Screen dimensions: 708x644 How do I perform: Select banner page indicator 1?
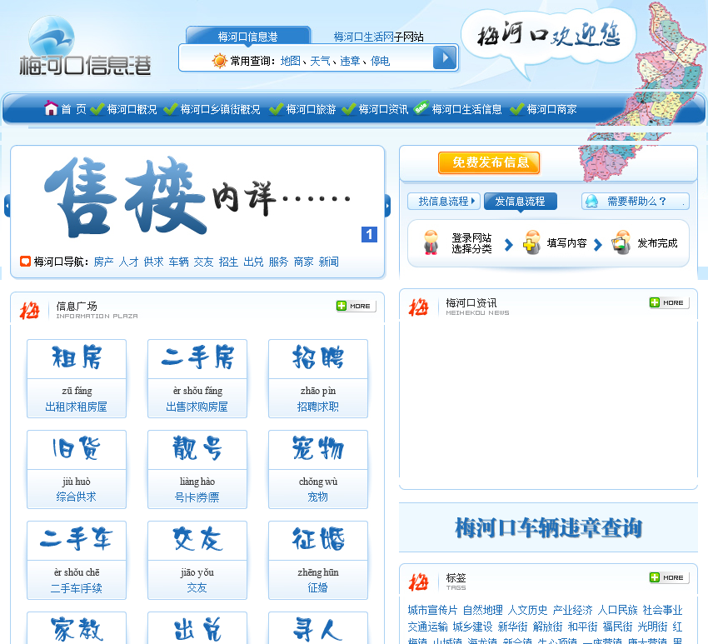point(369,234)
